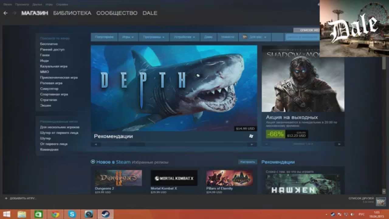Screen dimensions: 389x219
Task: Click the Настроить button
Action: pyautogui.click(x=247, y=162)
